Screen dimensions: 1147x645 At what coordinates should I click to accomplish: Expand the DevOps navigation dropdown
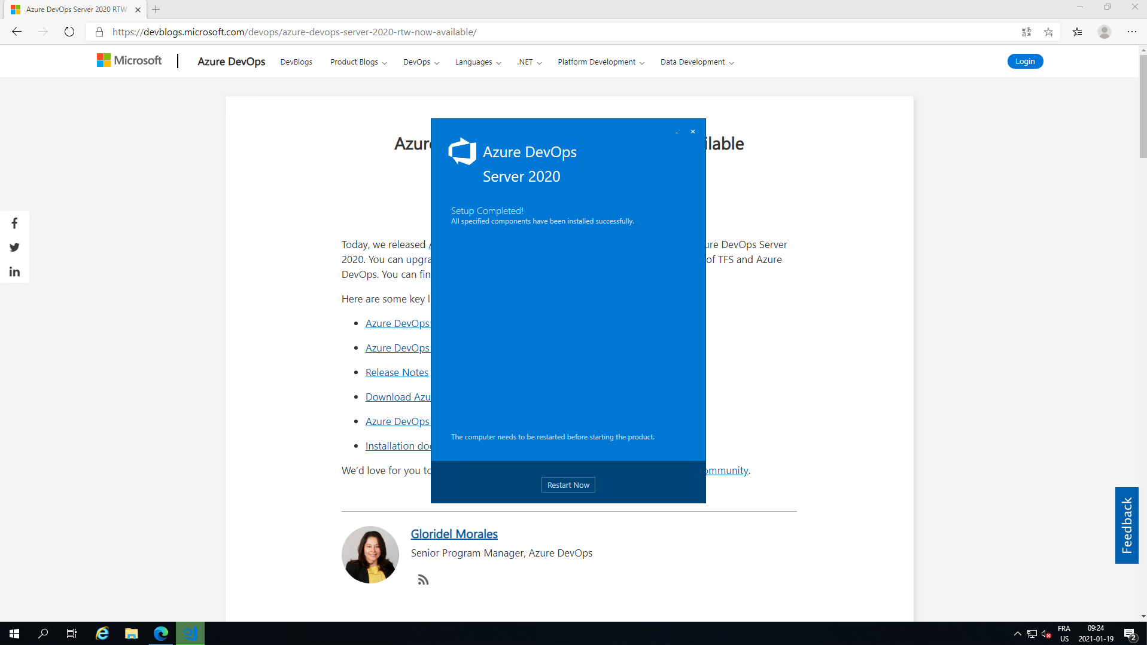pyautogui.click(x=421, y=62)
